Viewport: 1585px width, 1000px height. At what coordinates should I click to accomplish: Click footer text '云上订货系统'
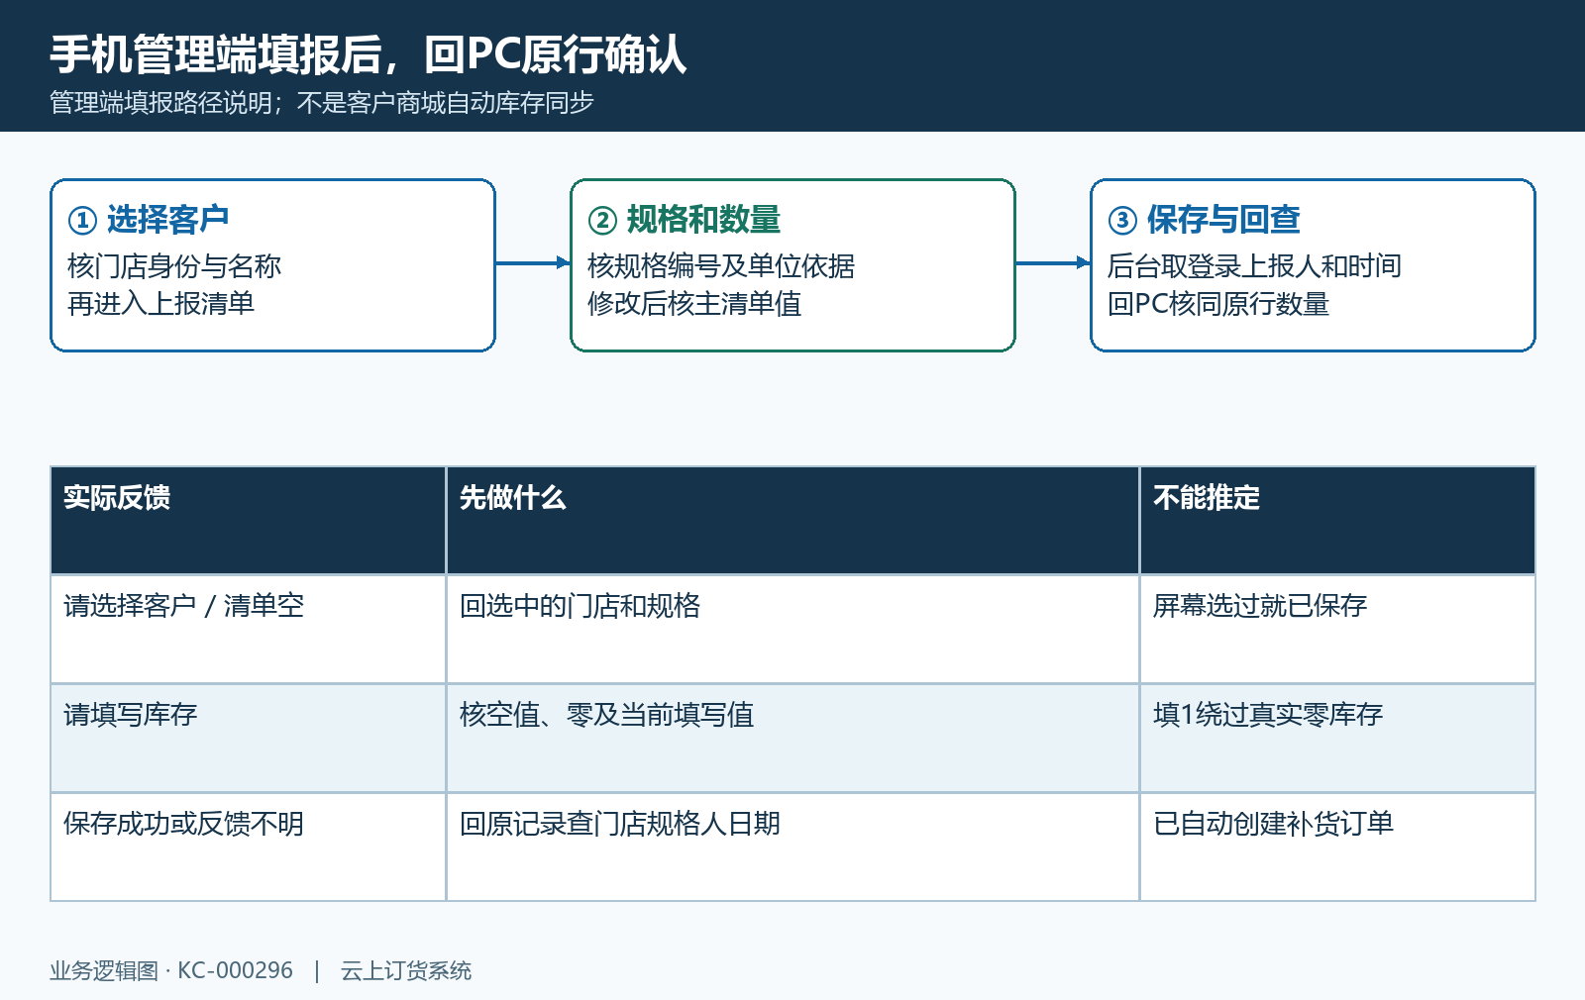tap(406, 971)
